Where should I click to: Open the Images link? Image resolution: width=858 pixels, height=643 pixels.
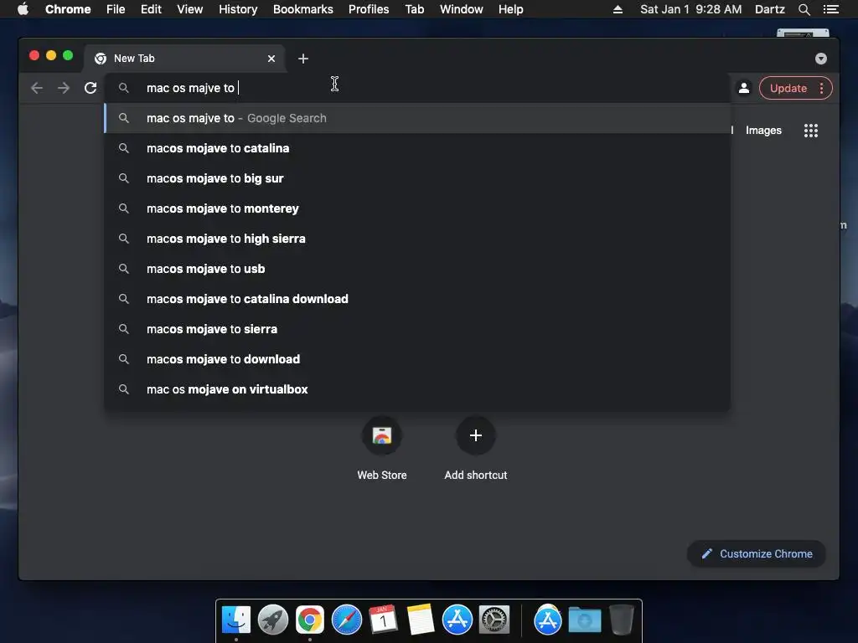point(763,131)
